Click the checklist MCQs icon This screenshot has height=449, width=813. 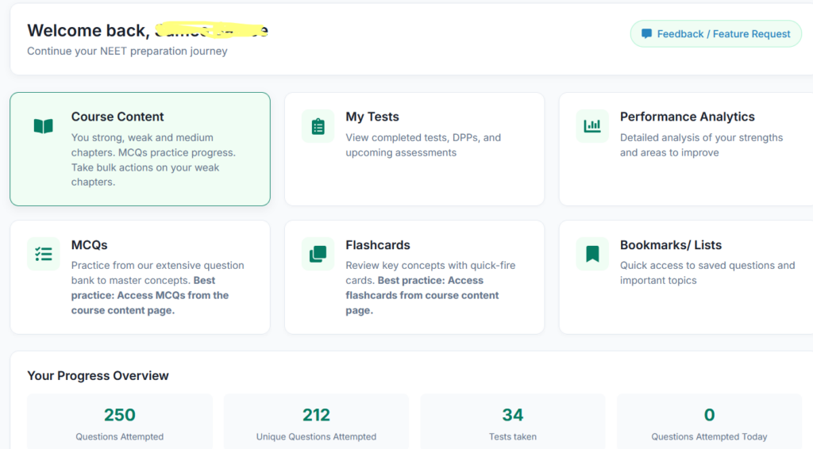(x=44, y=254)
